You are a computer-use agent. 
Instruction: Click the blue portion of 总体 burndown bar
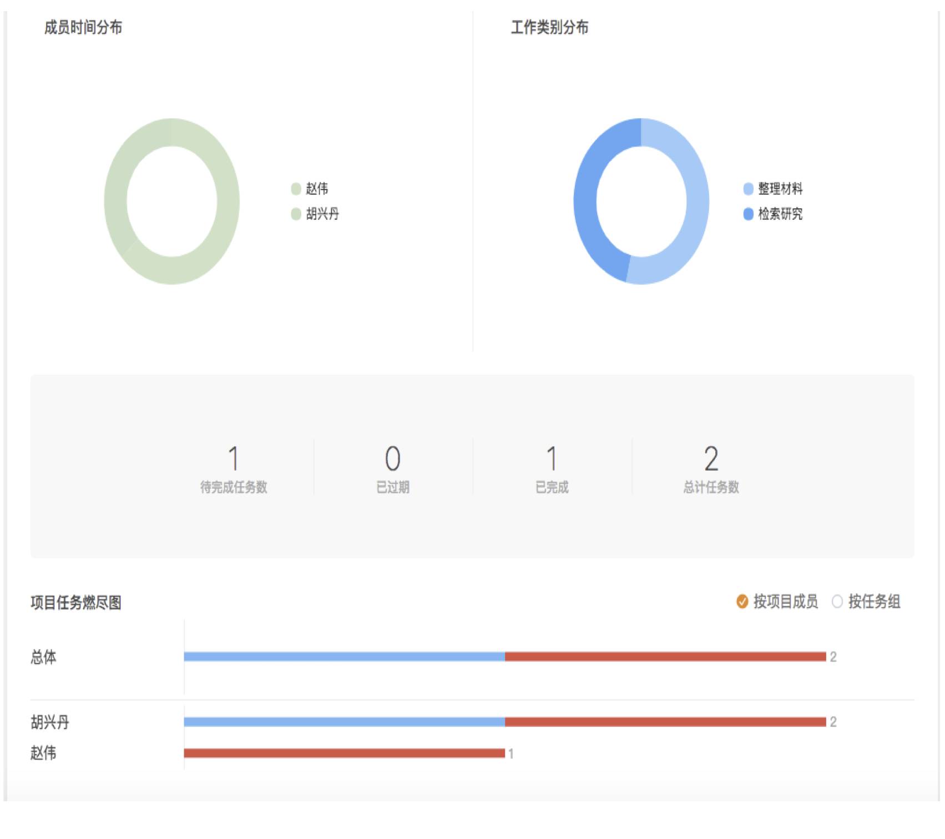(345, 656)
